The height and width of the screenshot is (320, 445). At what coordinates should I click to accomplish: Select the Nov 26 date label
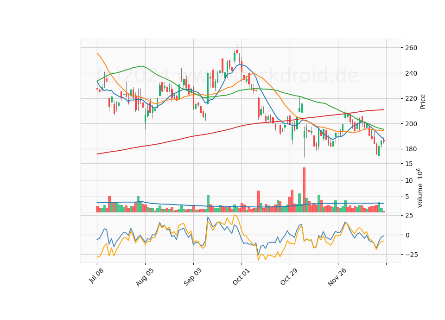pyautogui.click(x=337, y=277)
